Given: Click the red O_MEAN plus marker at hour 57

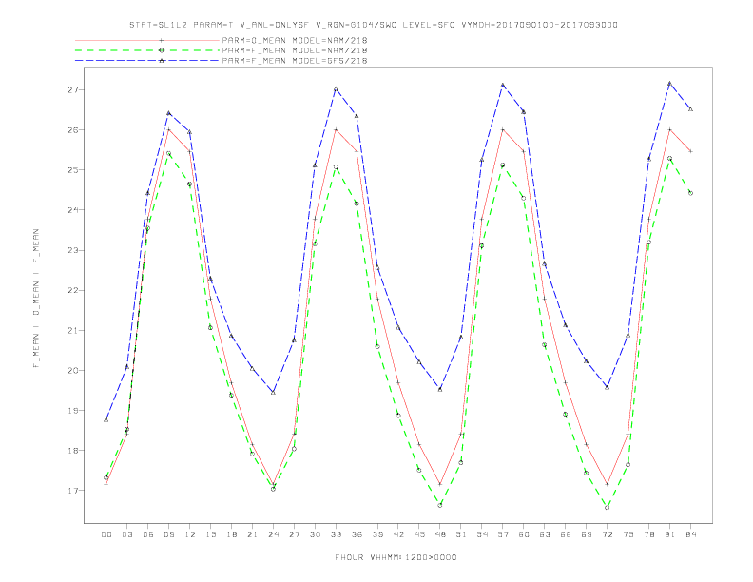Looking at the screenshot, I should click(503, 129).
